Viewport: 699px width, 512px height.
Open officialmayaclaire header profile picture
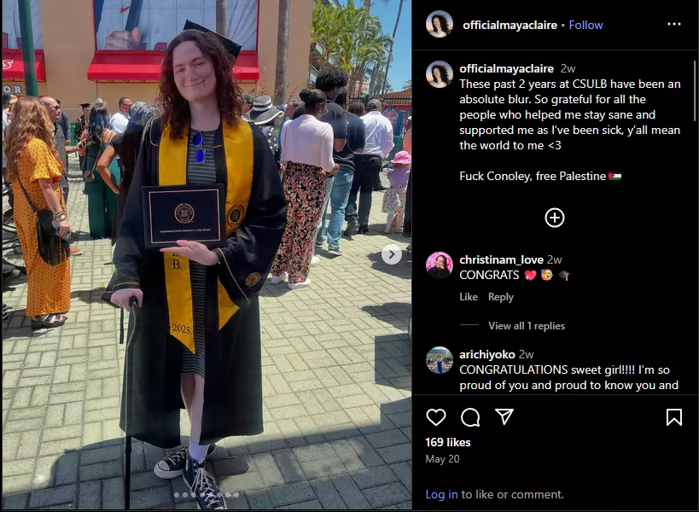coord(440,24)
